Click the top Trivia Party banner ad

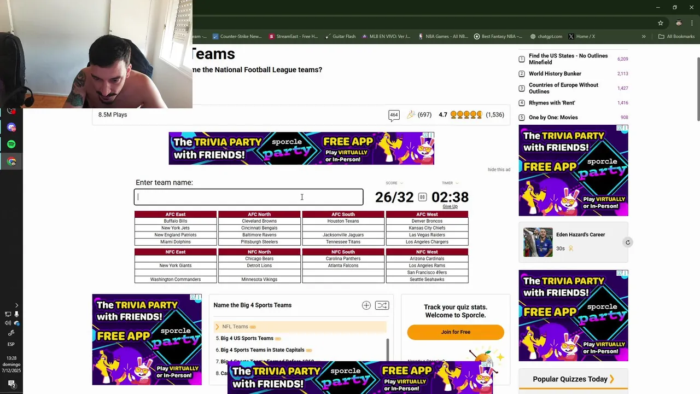click(301, 148)
